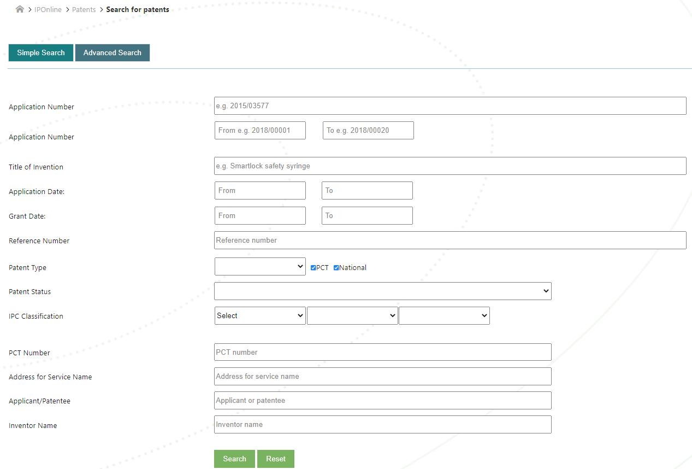Focus the PCT number input field
This screenshot has width=692, height=469.
(382, 352)
